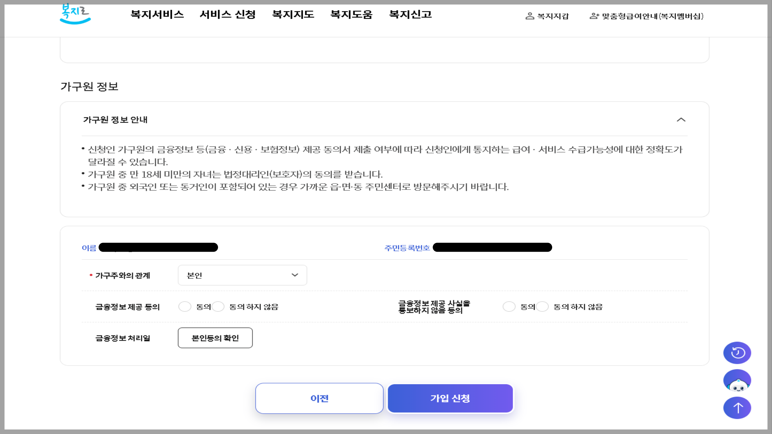Click the 본인 dropdown chevron arrow
This screenshot has width=772, height=434.
coord(295,275)
